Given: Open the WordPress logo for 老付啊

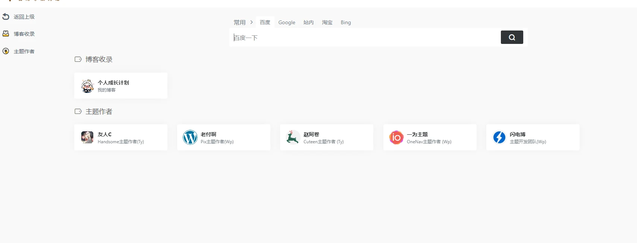Looking at the screenshot, I should pyautogui.click(x=190, y=137).
